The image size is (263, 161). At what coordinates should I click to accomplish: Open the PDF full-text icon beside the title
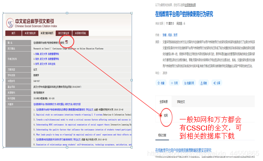[x=67, y=42]
